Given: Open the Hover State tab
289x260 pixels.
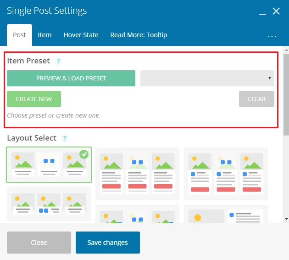Looking at the screenshot, I should (81, 35).
